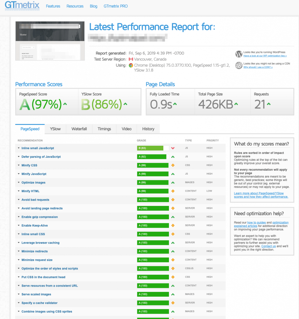
Task: Click orange diamond icon for Minify CSS
Action: (x=173, y=165)
